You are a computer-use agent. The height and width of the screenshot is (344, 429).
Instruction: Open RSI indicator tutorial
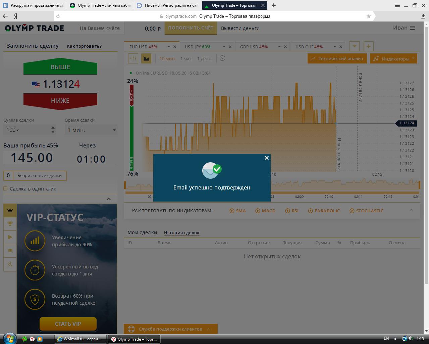click(x=292, y=211)
